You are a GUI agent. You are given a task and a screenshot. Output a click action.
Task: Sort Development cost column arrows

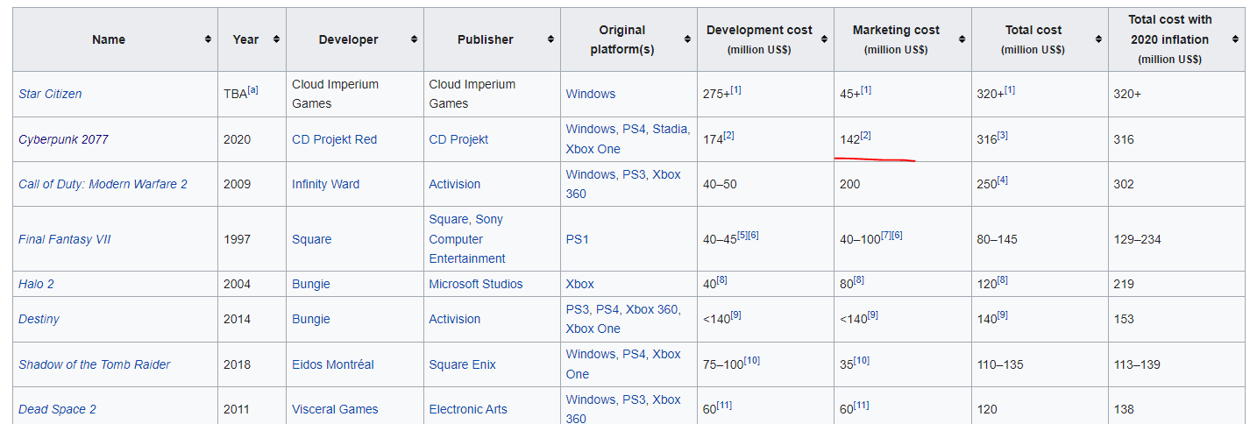pyautogui.click(x=824, y=39)
